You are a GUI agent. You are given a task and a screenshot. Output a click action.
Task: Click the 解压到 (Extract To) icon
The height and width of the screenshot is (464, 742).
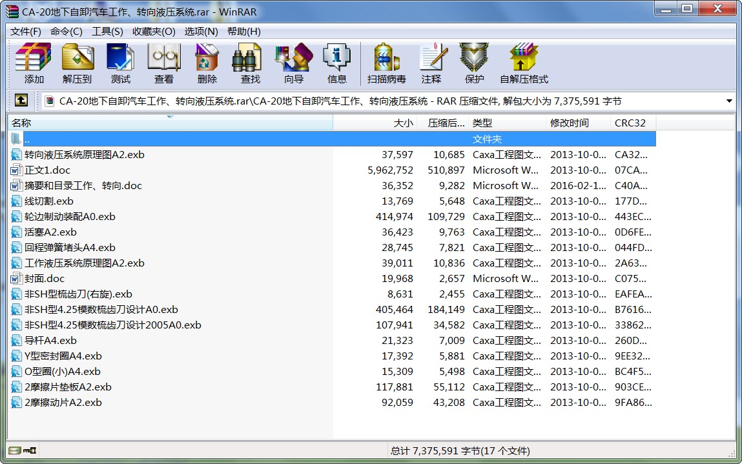click(77, 63)
